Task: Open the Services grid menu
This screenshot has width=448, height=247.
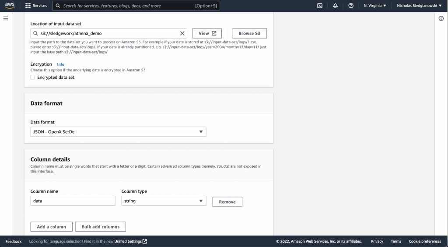Action: tap(36, 6)
